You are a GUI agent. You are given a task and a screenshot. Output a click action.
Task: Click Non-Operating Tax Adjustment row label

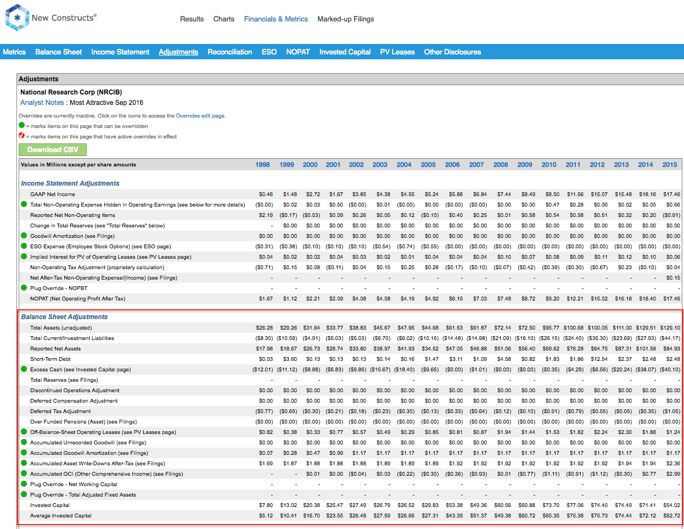[x=97, y=267]
